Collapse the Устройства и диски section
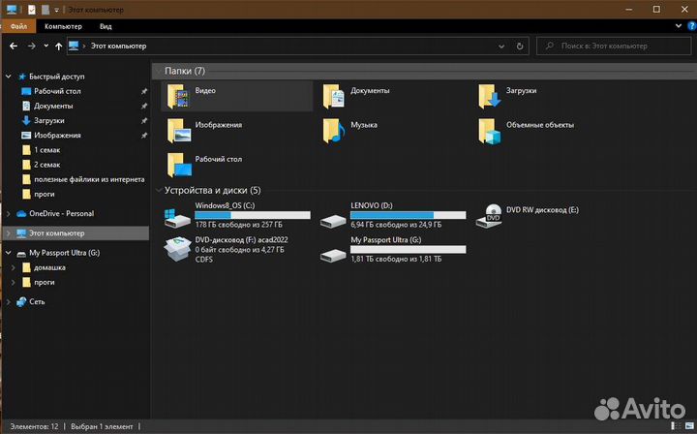 tap(158, 191)
